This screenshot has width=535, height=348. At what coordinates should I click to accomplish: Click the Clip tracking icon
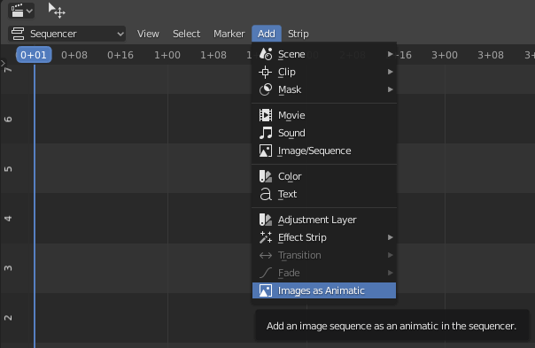pos(266,72)
